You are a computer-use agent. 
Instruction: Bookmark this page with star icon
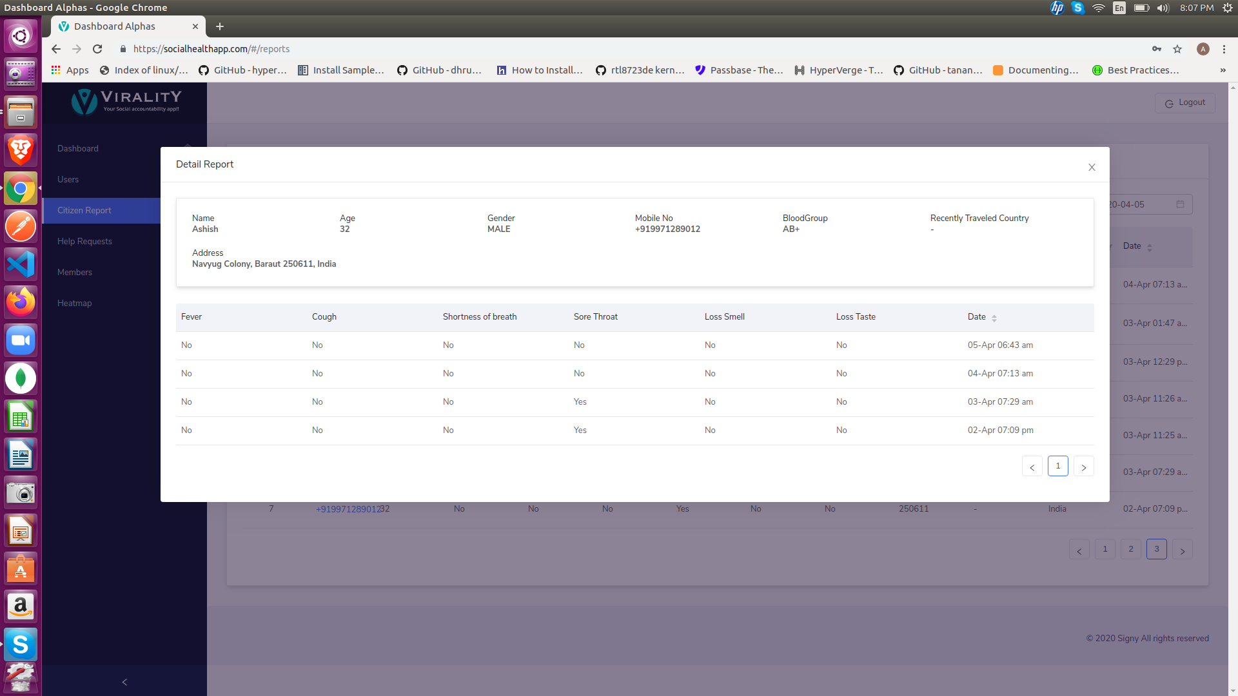tap(1177, 49)
